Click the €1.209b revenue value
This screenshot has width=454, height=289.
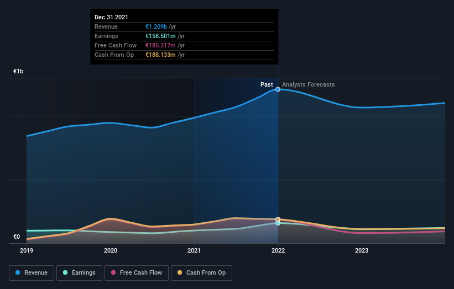(156, 26)
